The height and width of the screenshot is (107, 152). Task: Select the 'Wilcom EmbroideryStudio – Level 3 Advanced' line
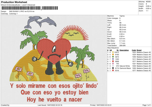click(18, 5)
